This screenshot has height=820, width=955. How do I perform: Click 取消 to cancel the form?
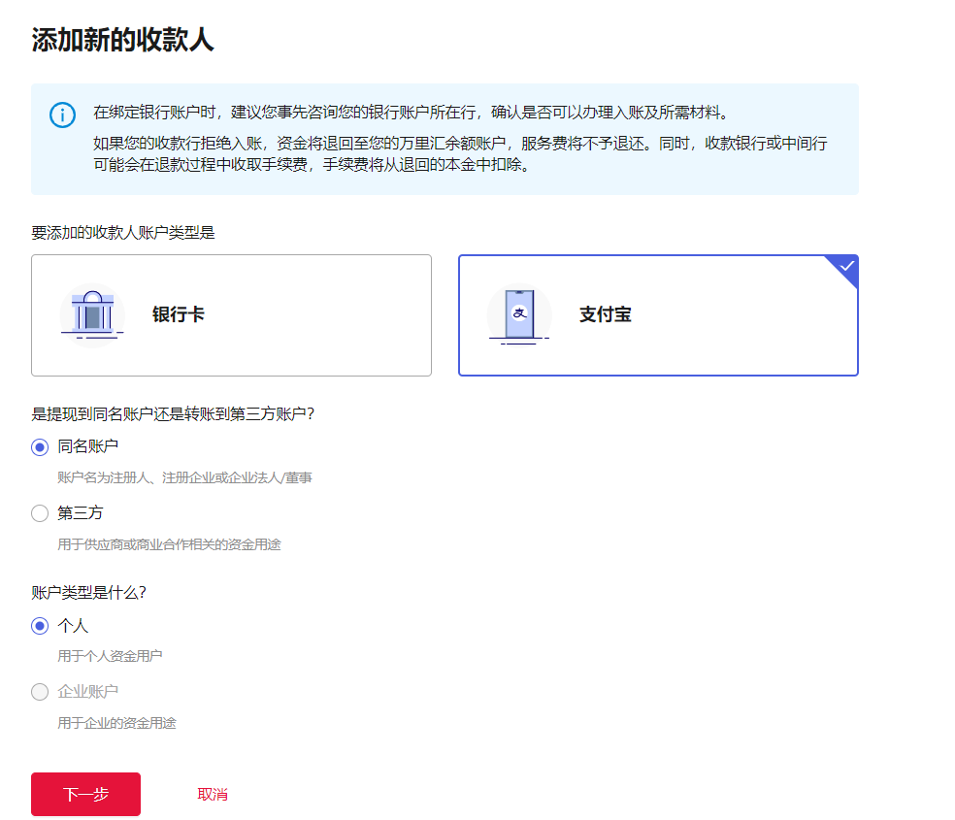[212, 794]
